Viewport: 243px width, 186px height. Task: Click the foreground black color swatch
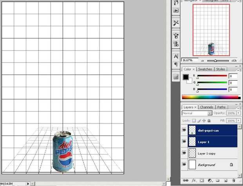point(185,77)
